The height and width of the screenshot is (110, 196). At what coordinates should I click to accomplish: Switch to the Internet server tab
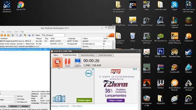tap(13, 106)
